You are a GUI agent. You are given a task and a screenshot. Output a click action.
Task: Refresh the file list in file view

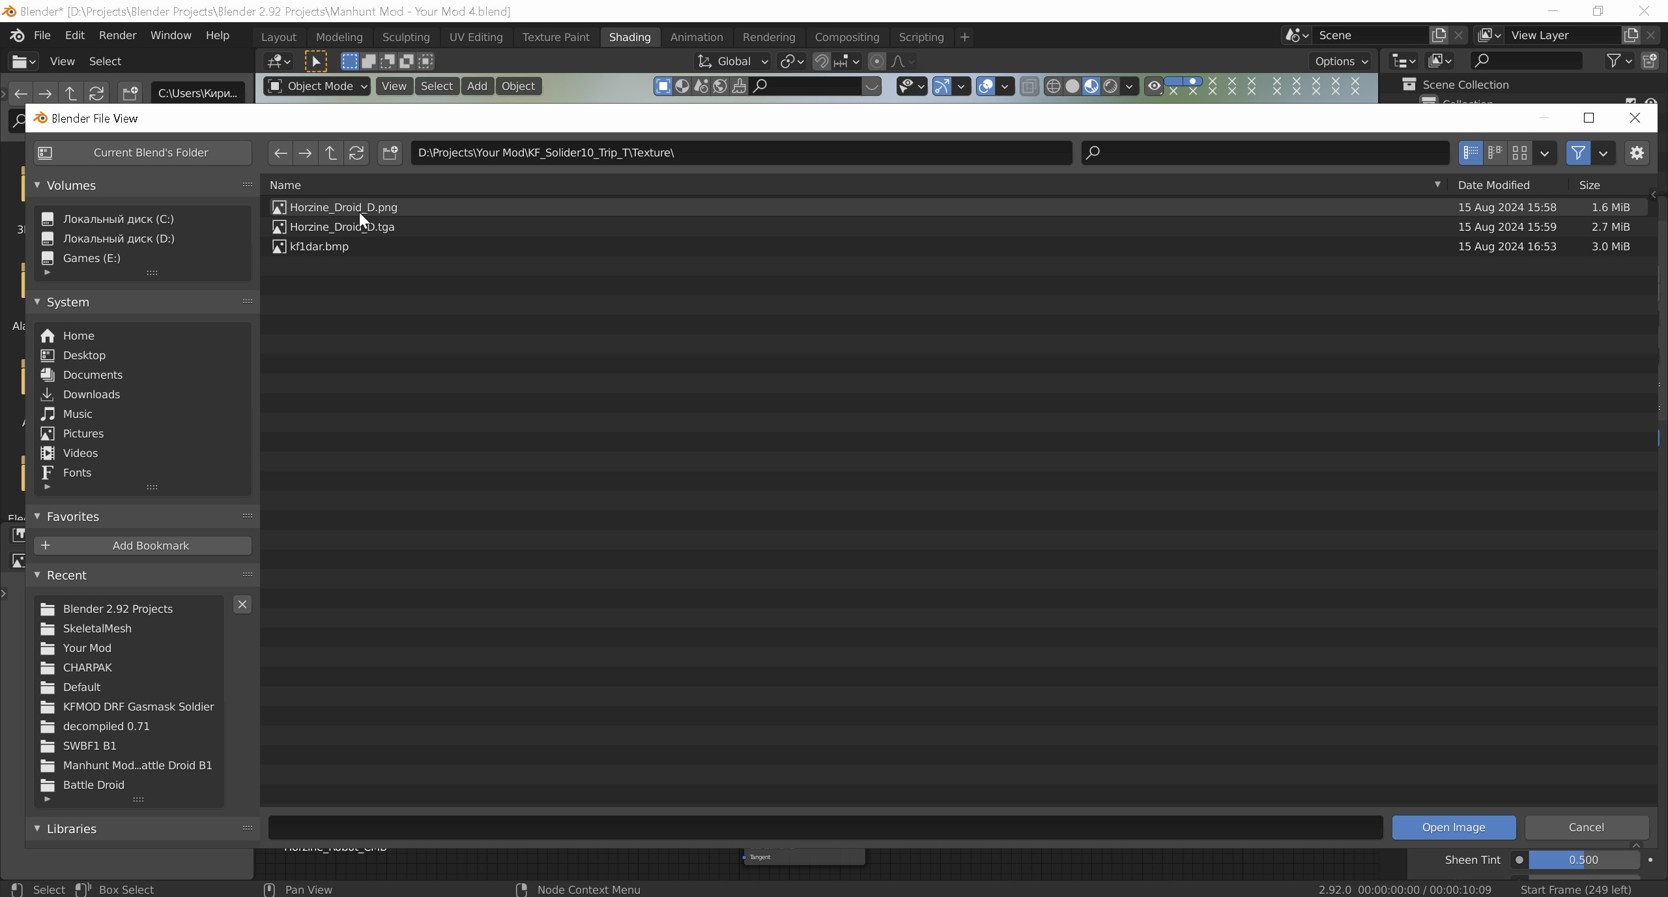356,153
